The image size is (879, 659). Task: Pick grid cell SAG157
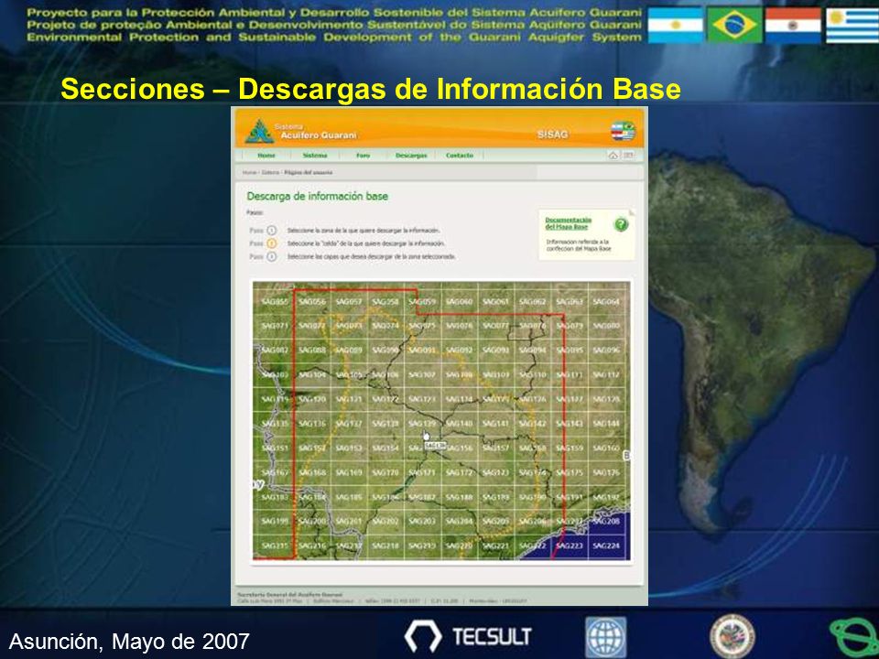pos(496,448)
